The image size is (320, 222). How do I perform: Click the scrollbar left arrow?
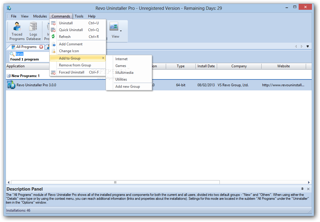[x=8, y=182]
